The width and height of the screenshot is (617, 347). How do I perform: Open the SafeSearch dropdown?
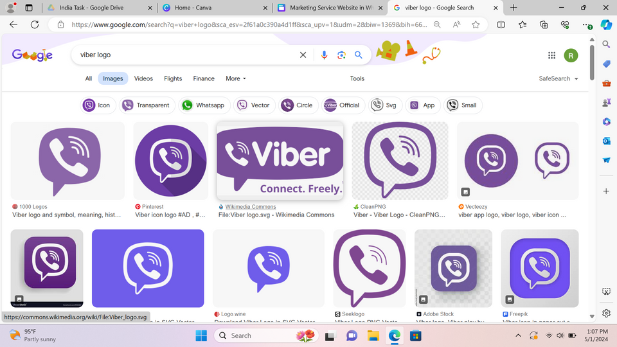pyautogui.click(x=559, y=78)
